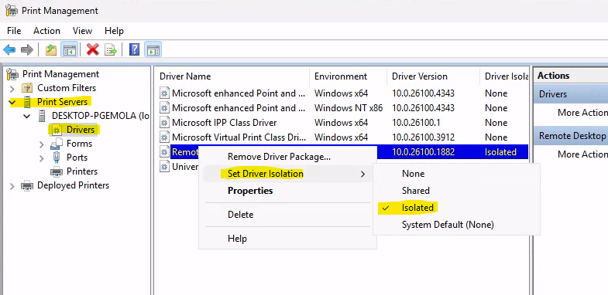Click the Deployed Printers icon
The width and height of the screenshot is (608, 295).
(27, 185)
